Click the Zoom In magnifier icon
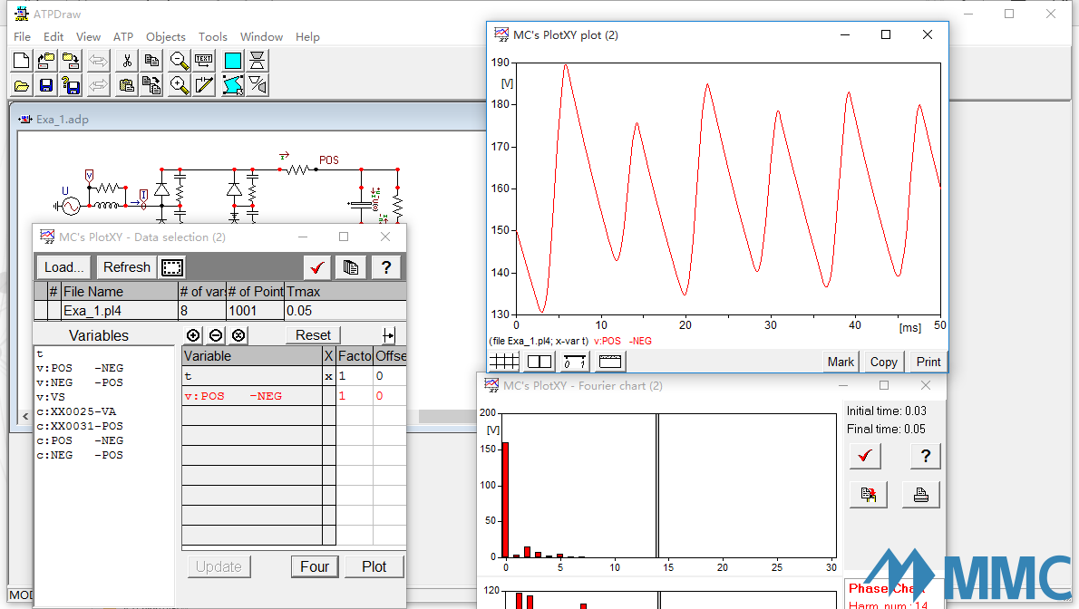This screenshot has width=1079, height=609. point(180,85)
